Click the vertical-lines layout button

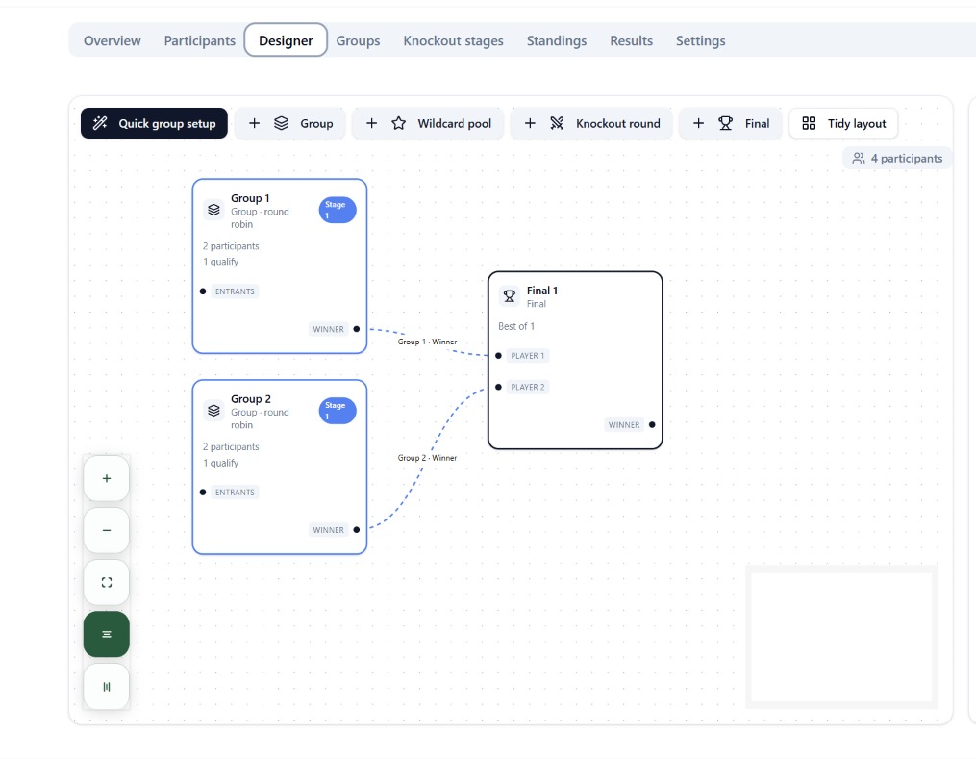[107, 687]
